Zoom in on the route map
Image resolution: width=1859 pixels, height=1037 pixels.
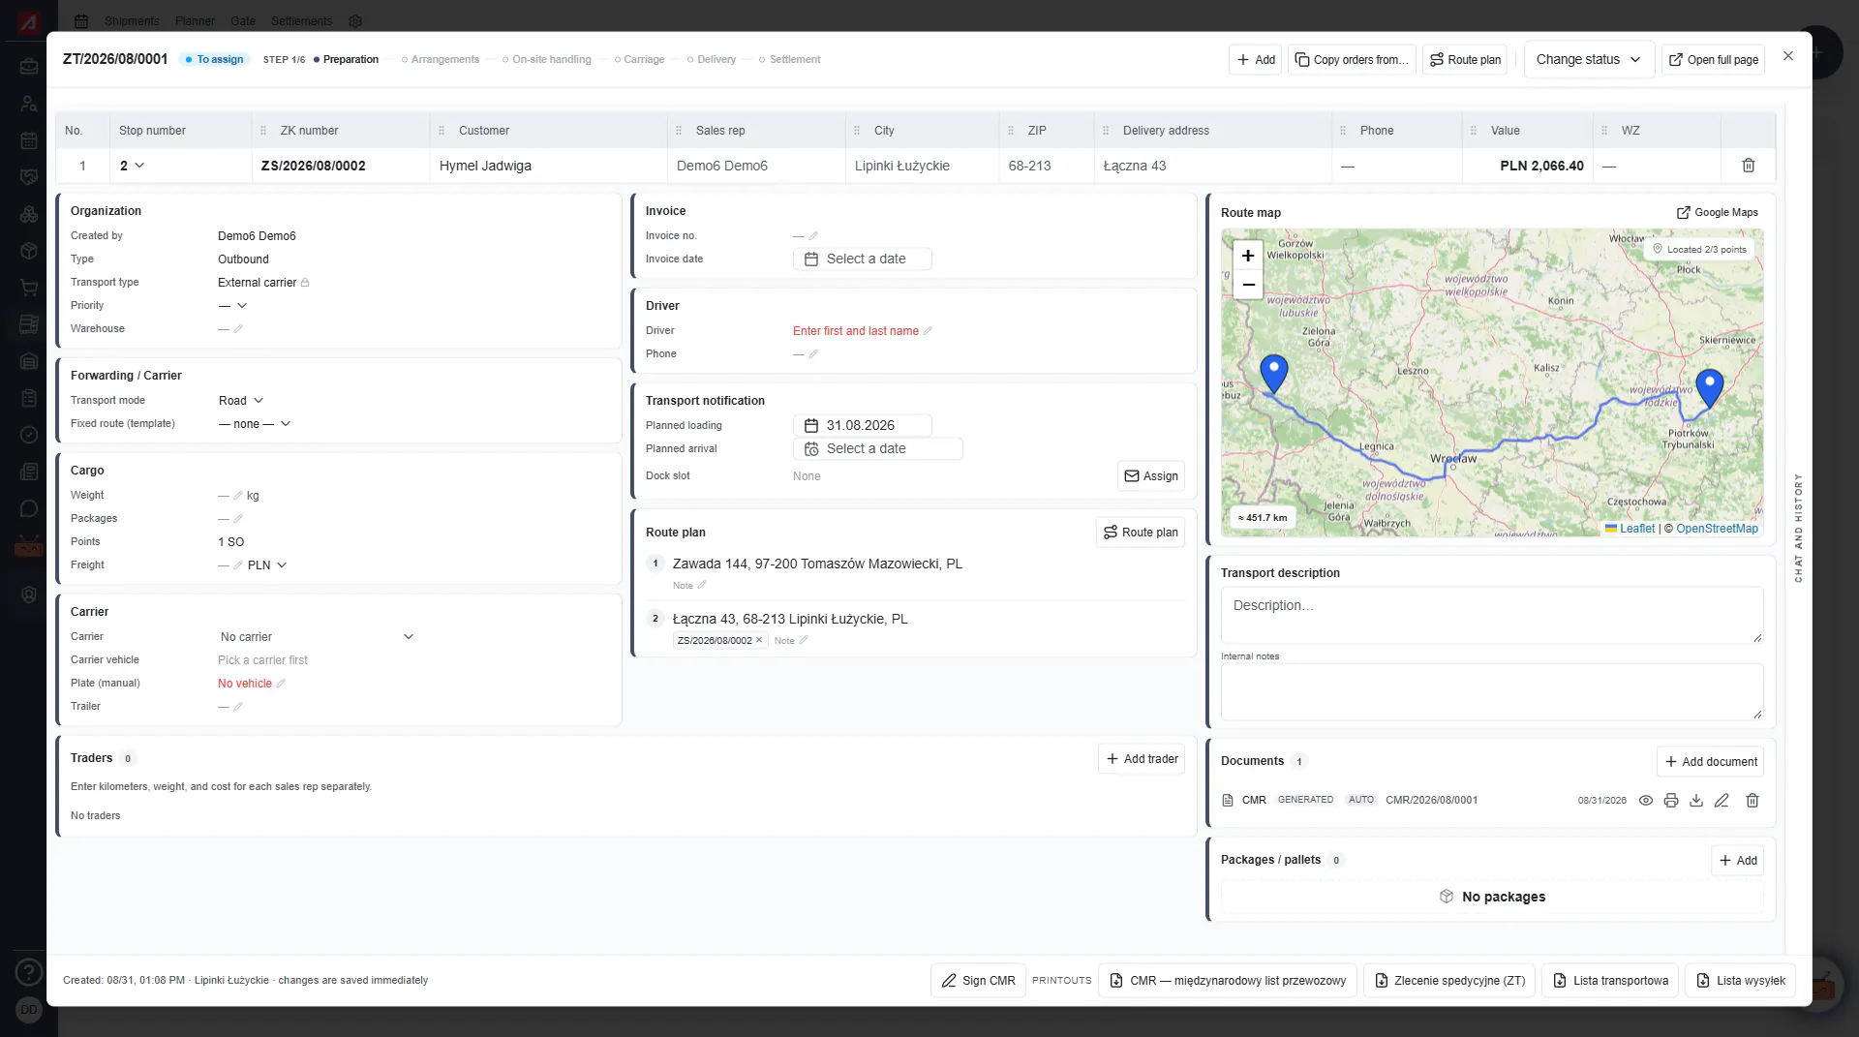click(1248, 256)
